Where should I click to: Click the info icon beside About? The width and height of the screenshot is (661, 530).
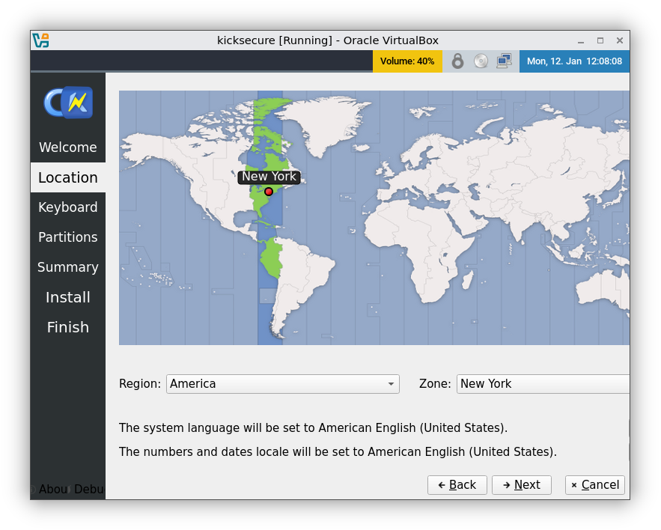click(x=33, y=489)
